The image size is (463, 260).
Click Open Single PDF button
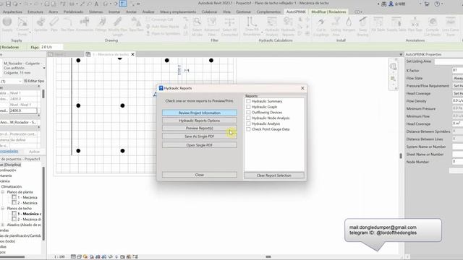(x=200, y=145)
